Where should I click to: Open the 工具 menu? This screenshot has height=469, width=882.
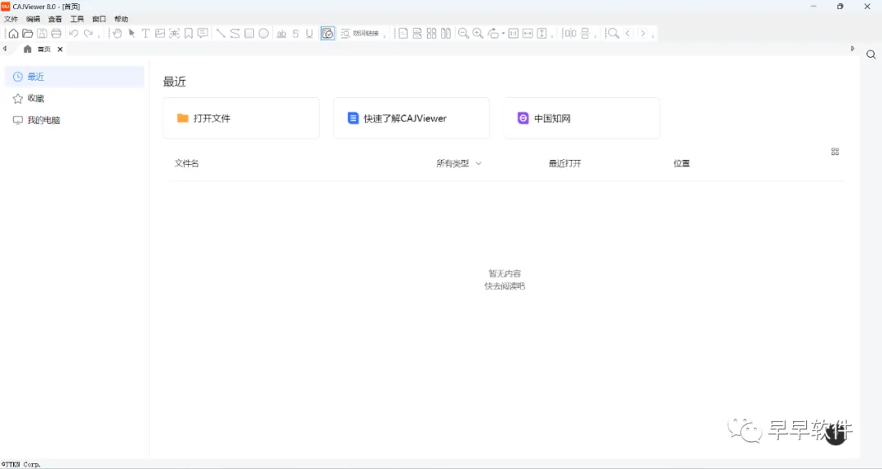tap(77, 19)
